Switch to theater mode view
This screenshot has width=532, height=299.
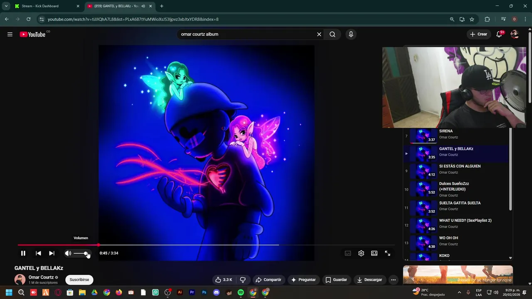[x=374, y=253]
